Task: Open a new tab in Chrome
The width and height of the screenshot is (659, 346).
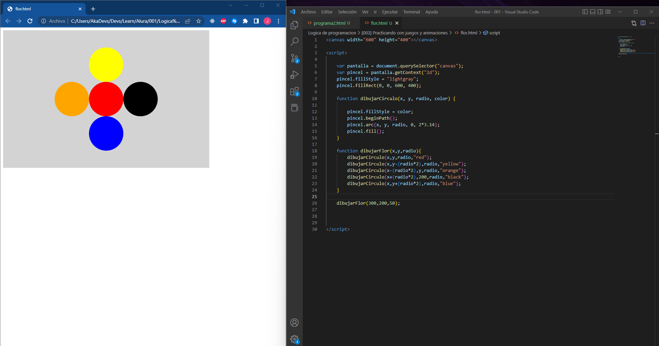Action: (x=93, y=9)
